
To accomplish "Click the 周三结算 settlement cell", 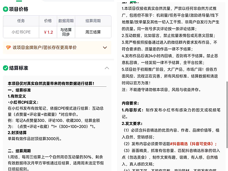I will [93, 32].
